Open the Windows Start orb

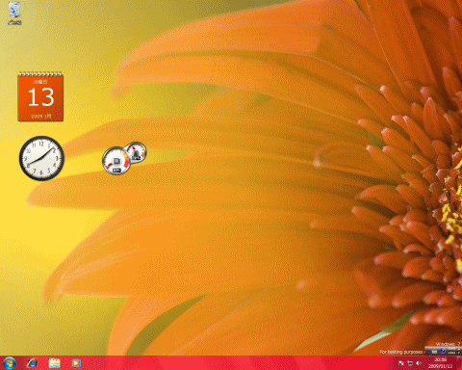(10, 363)
